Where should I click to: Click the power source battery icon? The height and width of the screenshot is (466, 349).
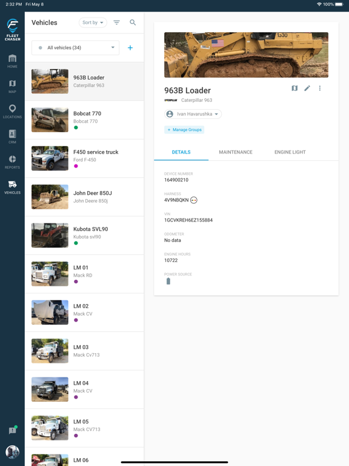tap(168, 281)
